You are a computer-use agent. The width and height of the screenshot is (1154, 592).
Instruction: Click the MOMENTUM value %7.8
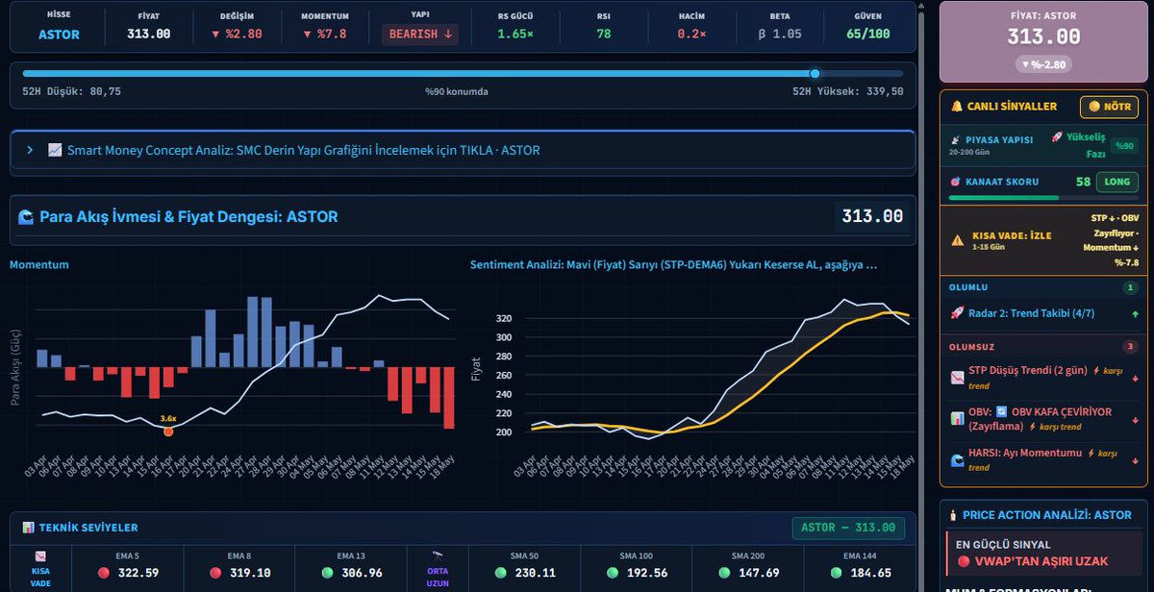pos(324,34)
